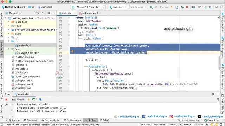Stop the running app with red square
This screenshot has width=225, height=126.
[x=187, y=7]
